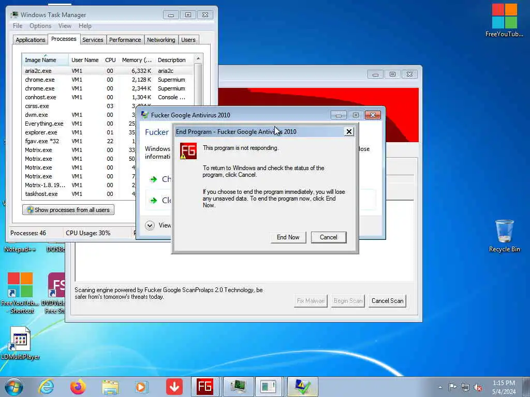Select the conhost.exe process row

coord(108,97)
